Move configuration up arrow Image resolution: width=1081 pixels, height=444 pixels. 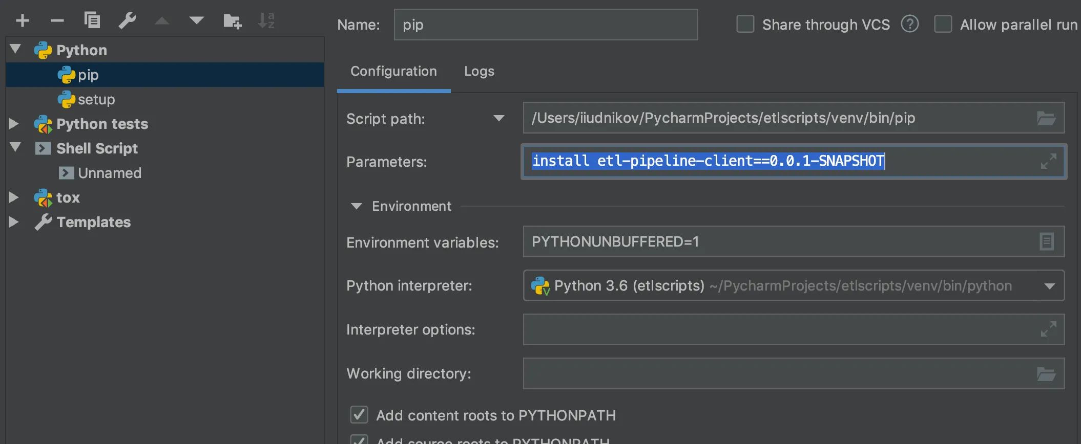point(162,21)
